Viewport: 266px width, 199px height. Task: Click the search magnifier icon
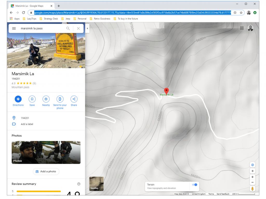click(x=68, y=29)
